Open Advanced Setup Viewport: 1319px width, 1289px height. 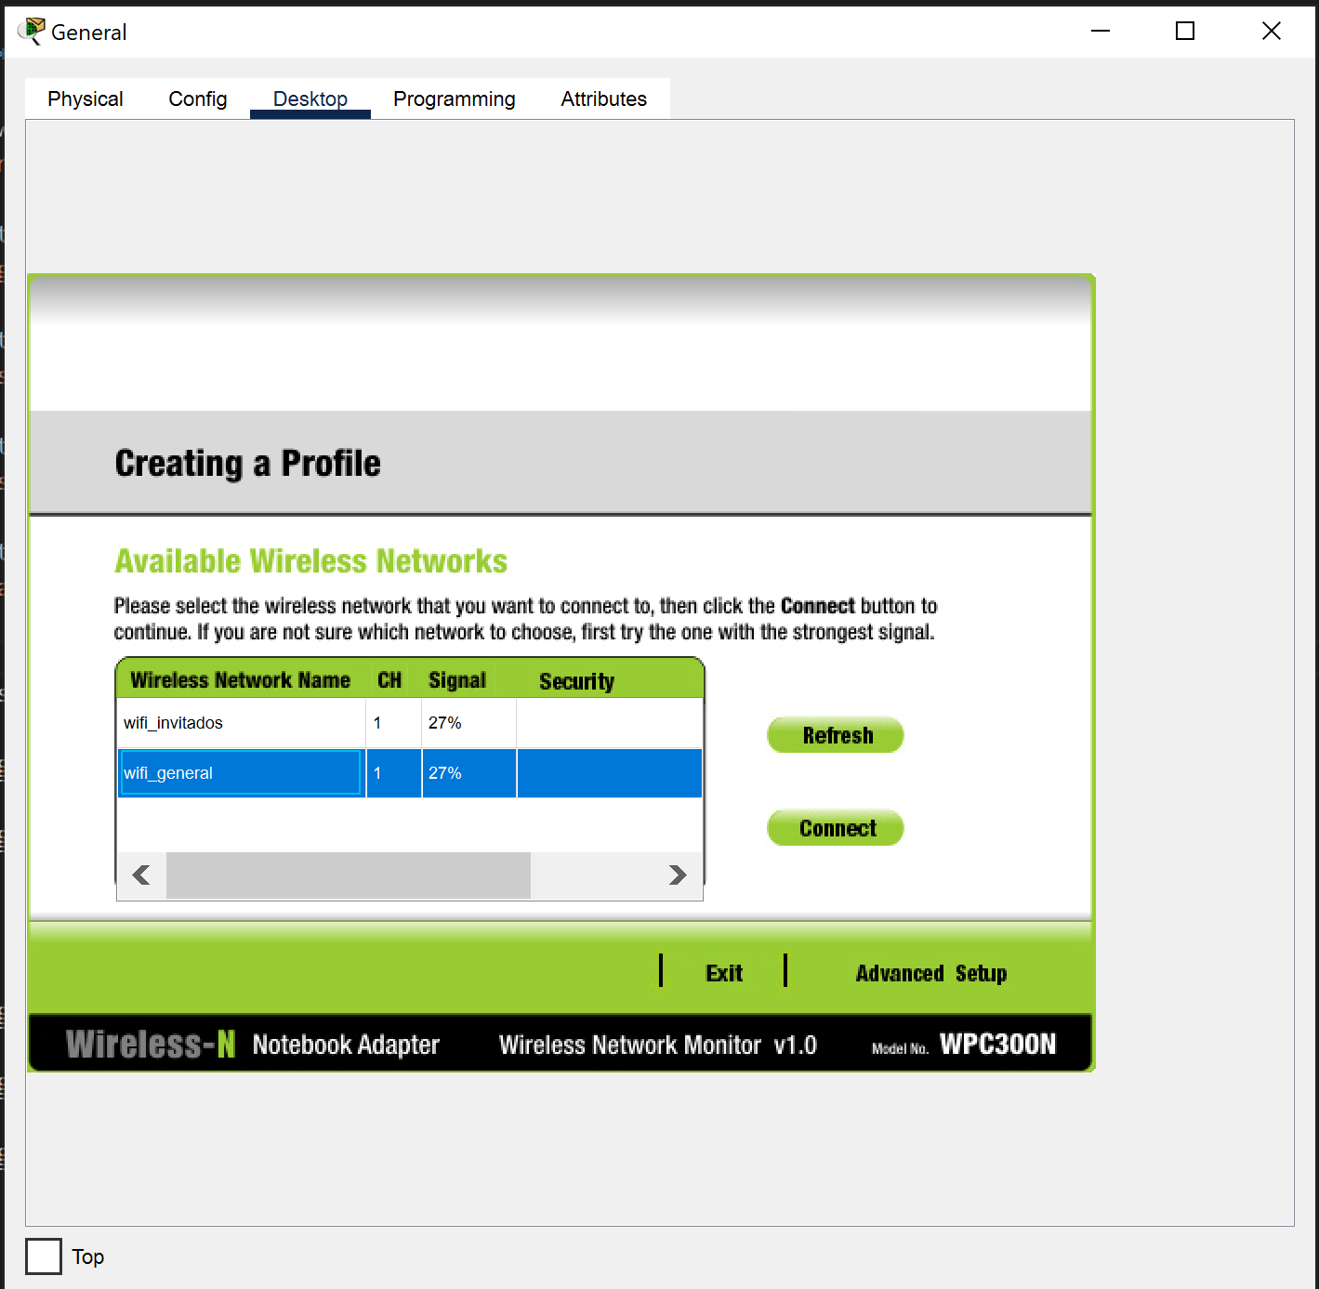click(x=930, y=973)
